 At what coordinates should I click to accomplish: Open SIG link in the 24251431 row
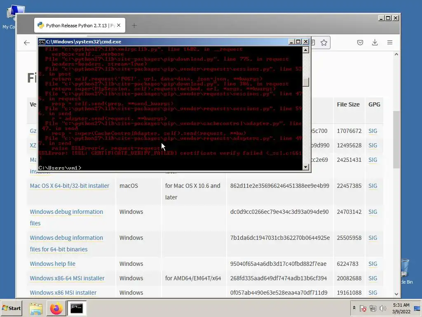click(373, 160)
